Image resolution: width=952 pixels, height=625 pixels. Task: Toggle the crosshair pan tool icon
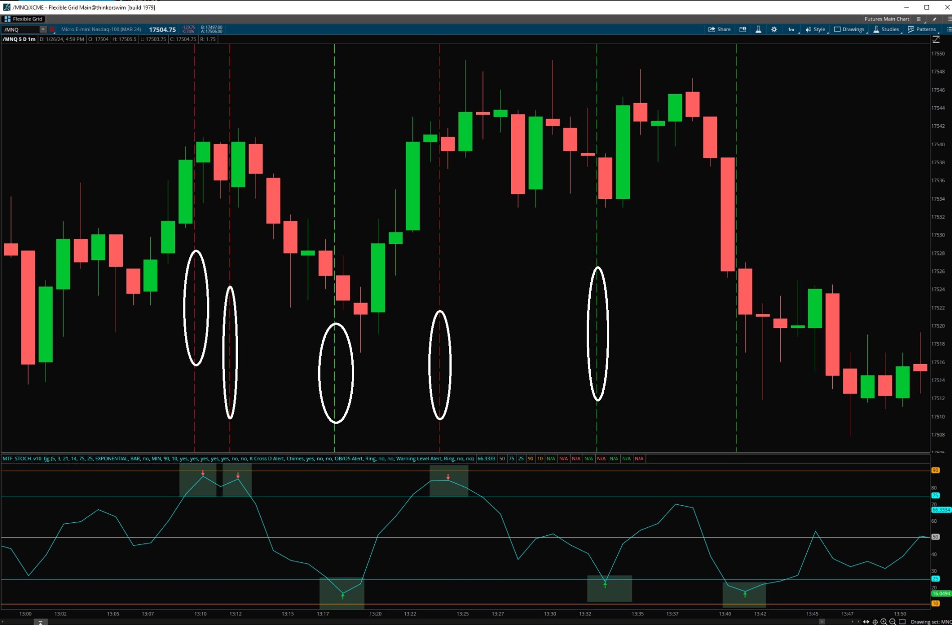click(875, 621)
